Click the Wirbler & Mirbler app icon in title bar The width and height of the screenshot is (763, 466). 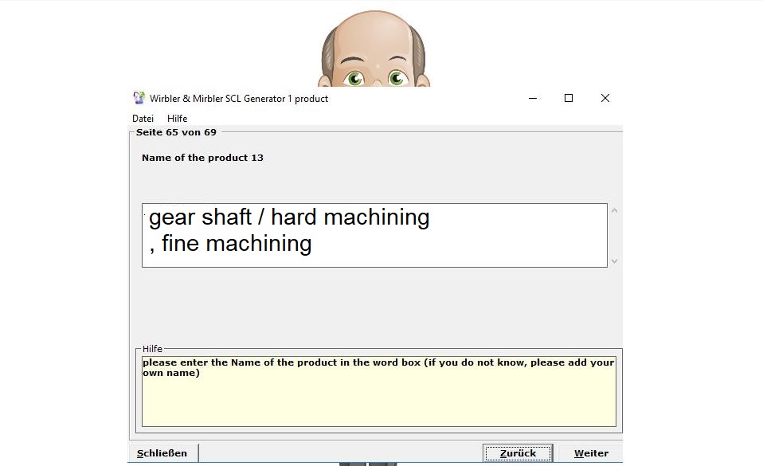[x=139, y=99]
